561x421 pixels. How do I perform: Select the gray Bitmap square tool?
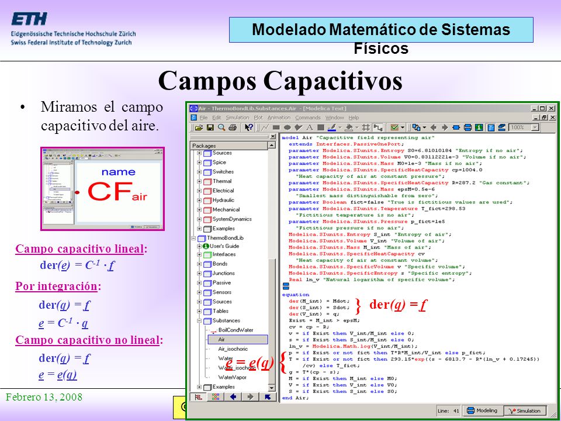(321, 127)
